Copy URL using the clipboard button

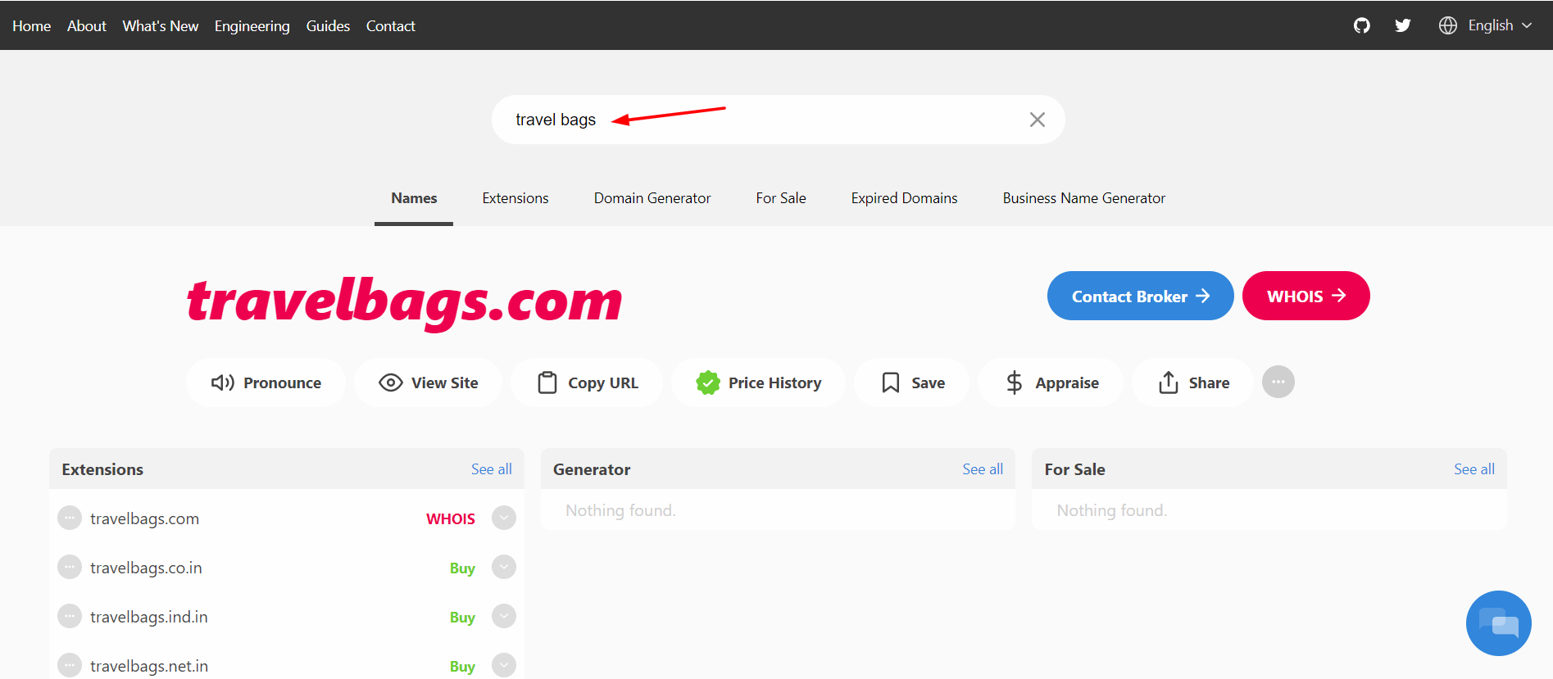pyautogui.click(x=587, y=383)
